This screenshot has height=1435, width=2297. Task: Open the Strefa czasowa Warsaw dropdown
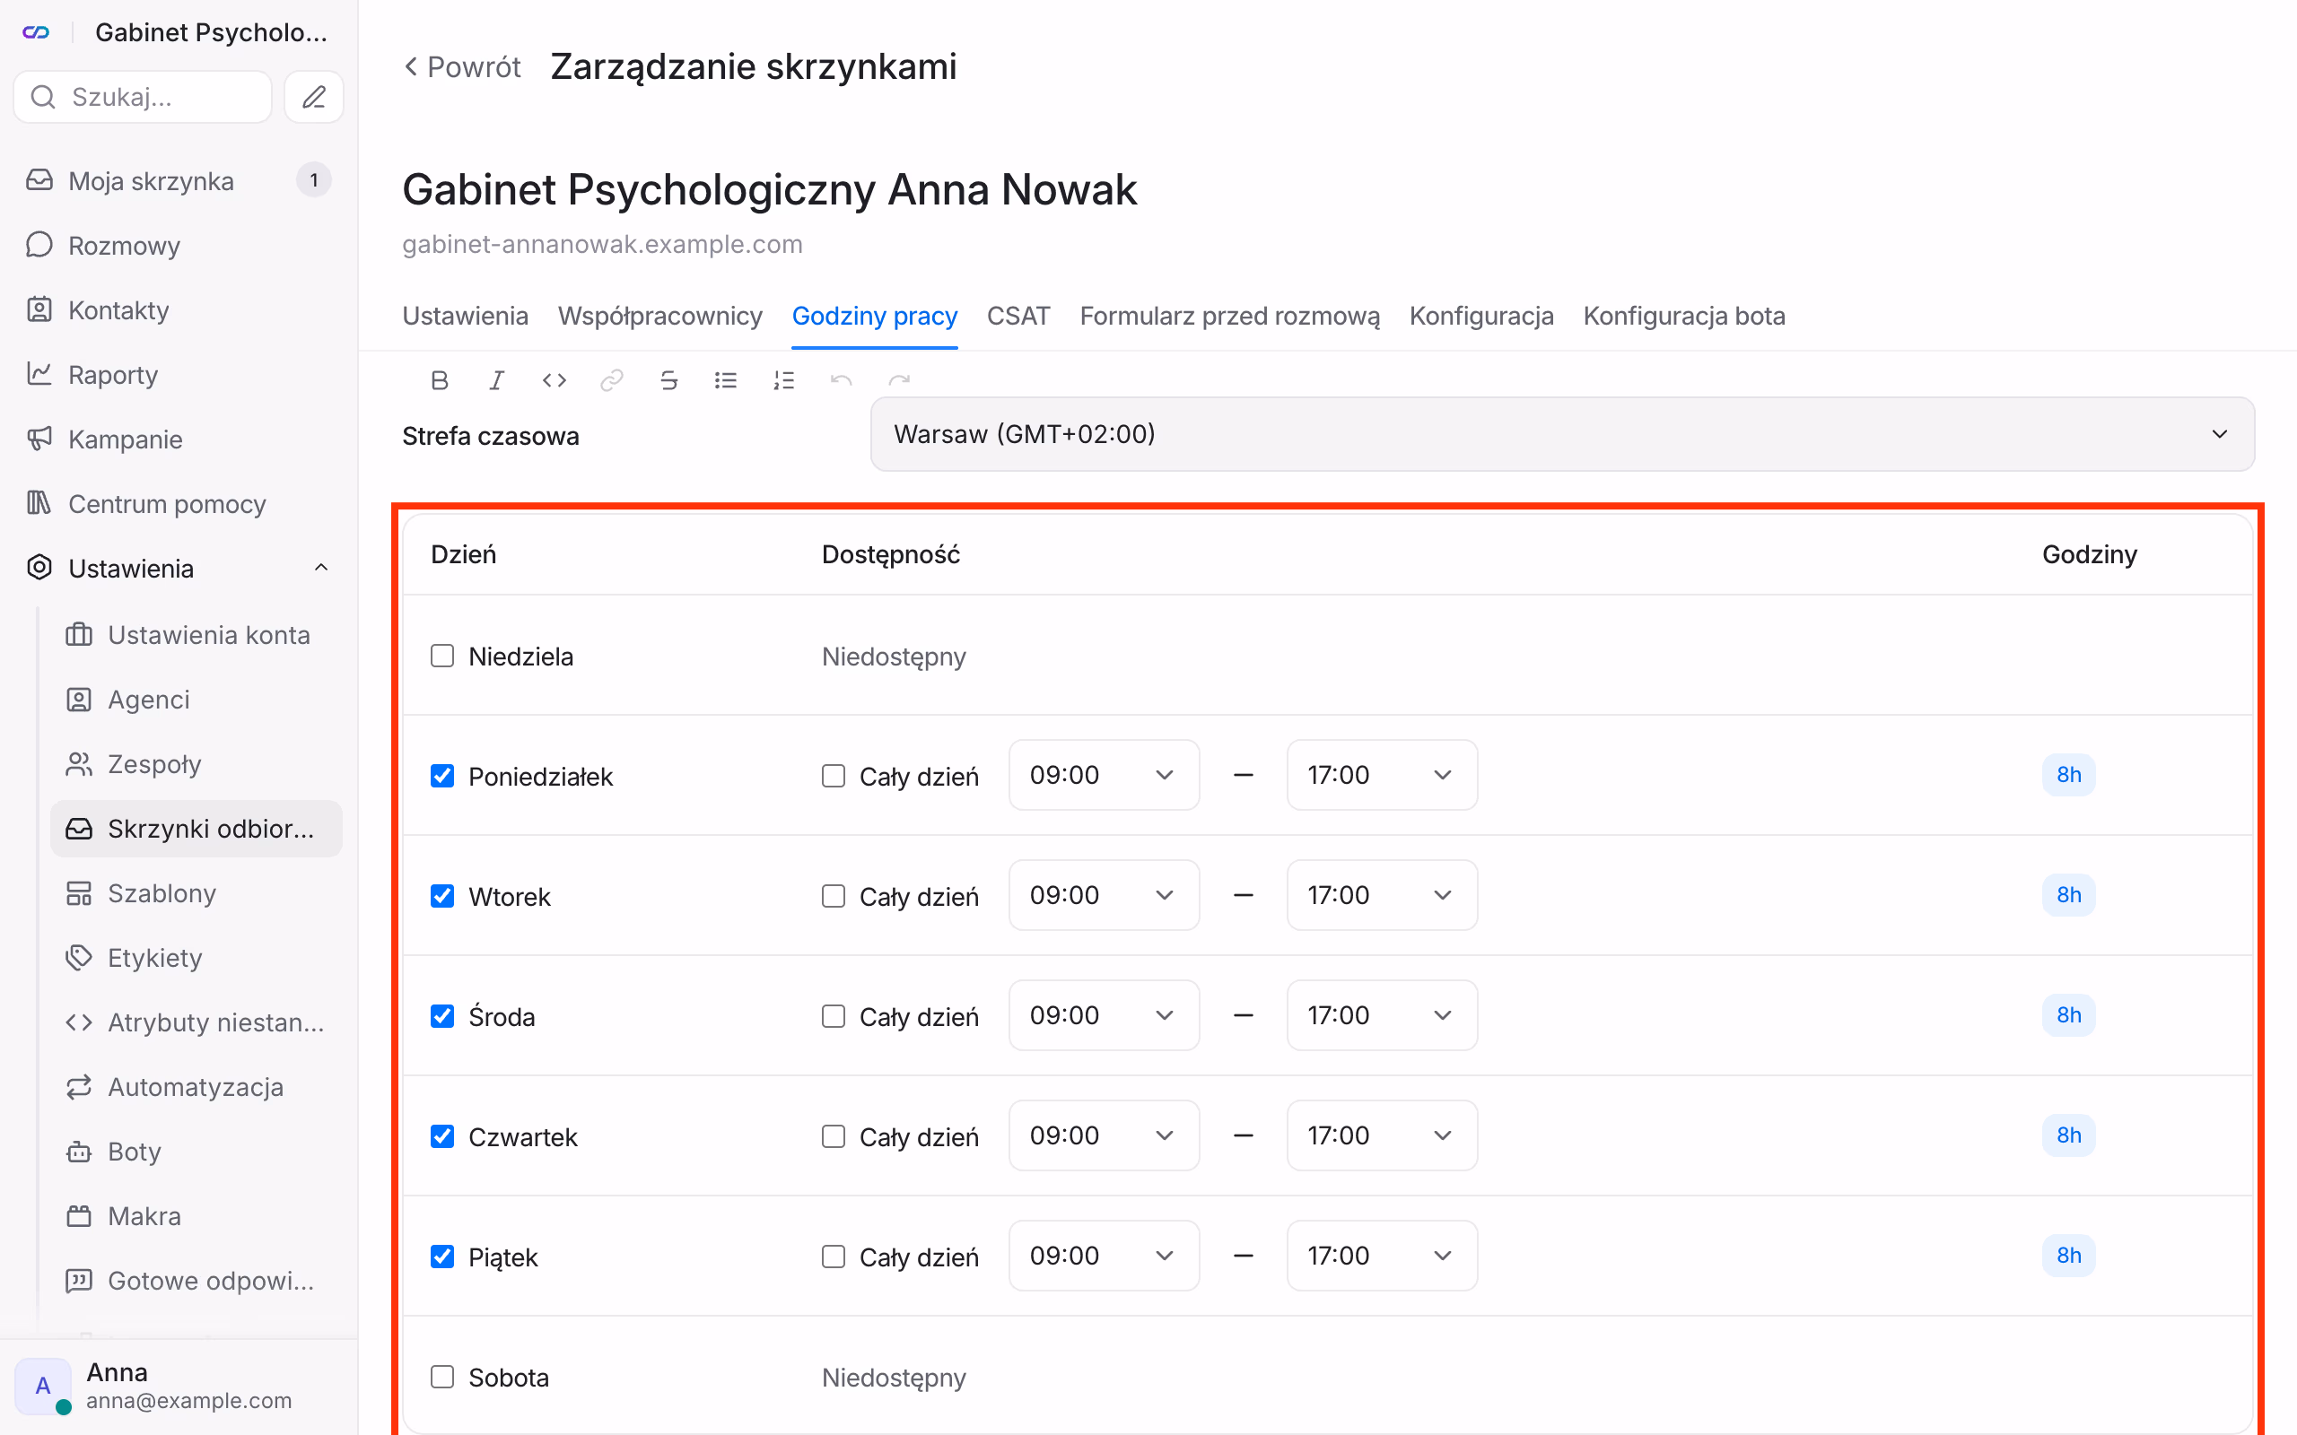[1562, 434]
